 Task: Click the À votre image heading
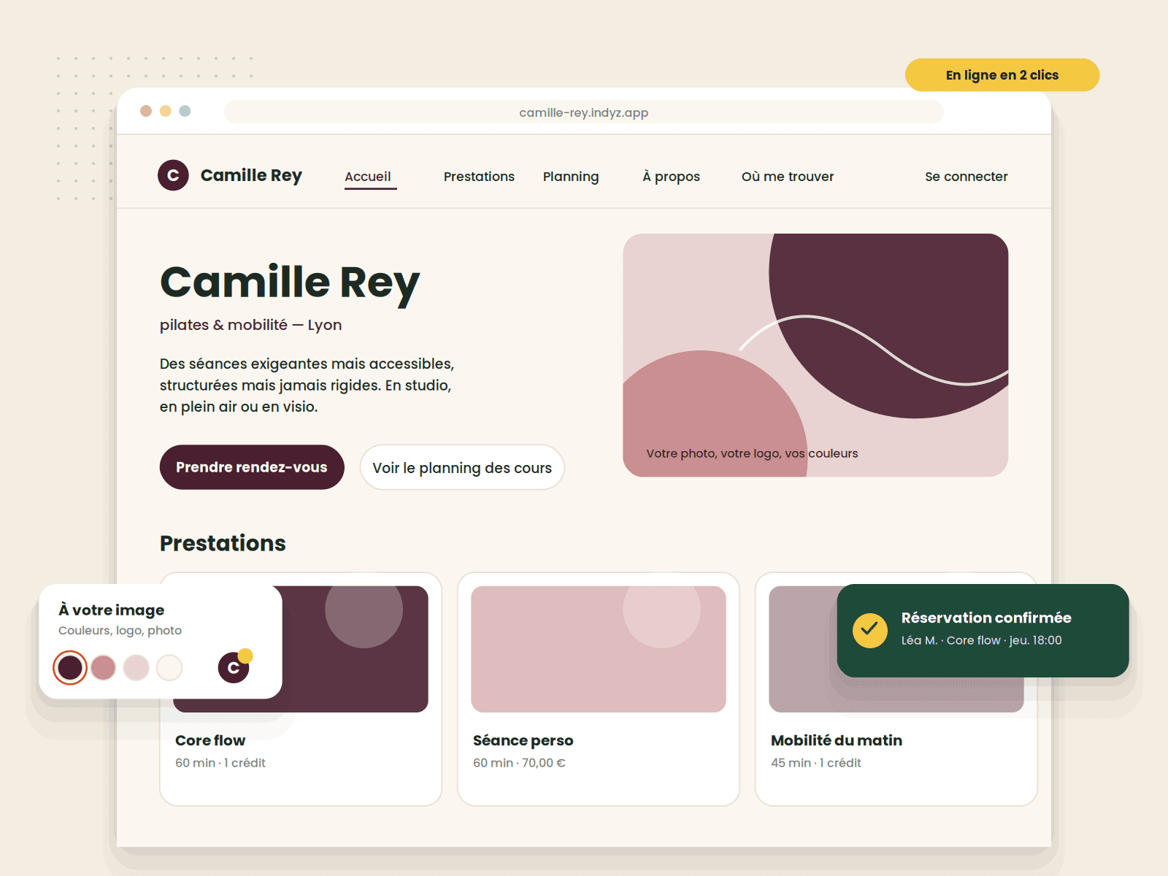tap(112, 610)
